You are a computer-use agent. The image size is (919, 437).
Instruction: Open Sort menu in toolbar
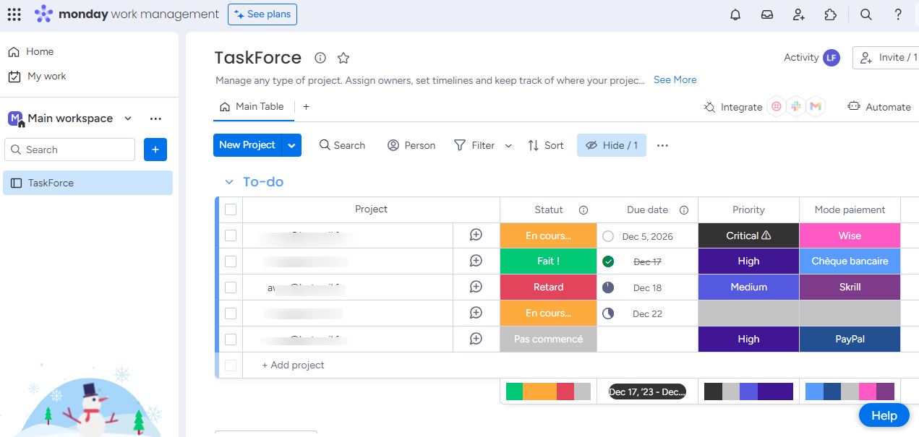(x=546, y=145)
